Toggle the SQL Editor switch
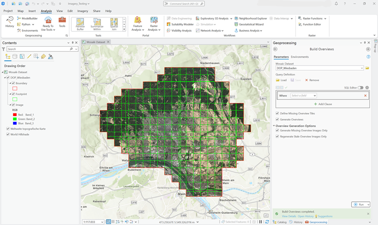Image resolution: width=378 pixels, height=225 pixels. click(360, 87)
